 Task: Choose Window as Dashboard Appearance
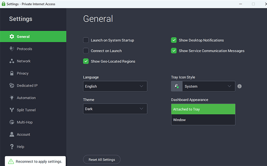click(x=203, y=120)
